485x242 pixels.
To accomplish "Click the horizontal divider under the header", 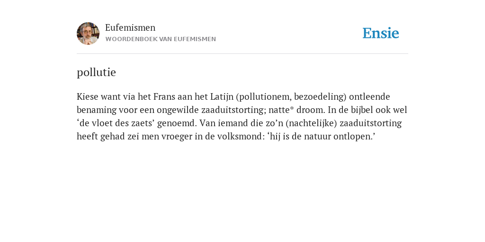I will 242,54.
